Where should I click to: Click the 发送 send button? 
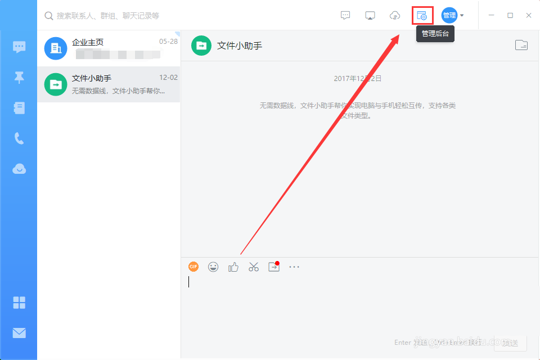pyautogui.click(x=509, y=342)
